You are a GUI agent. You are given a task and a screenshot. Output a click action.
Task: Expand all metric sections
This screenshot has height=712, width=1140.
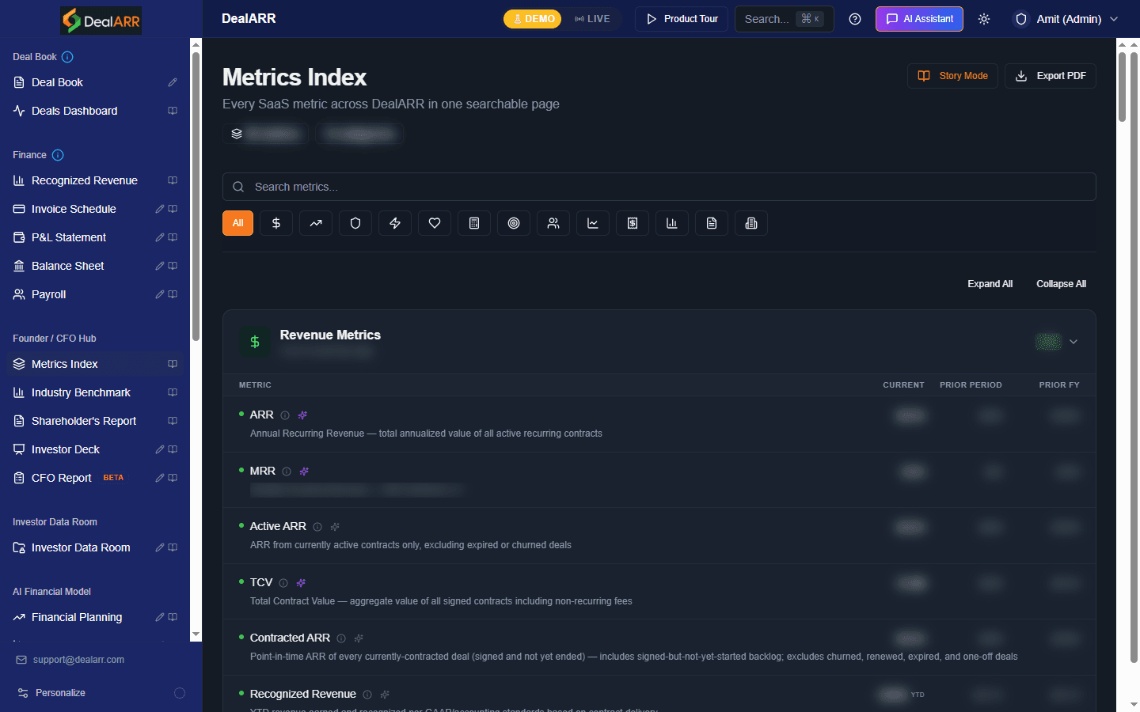click(990, 284)
